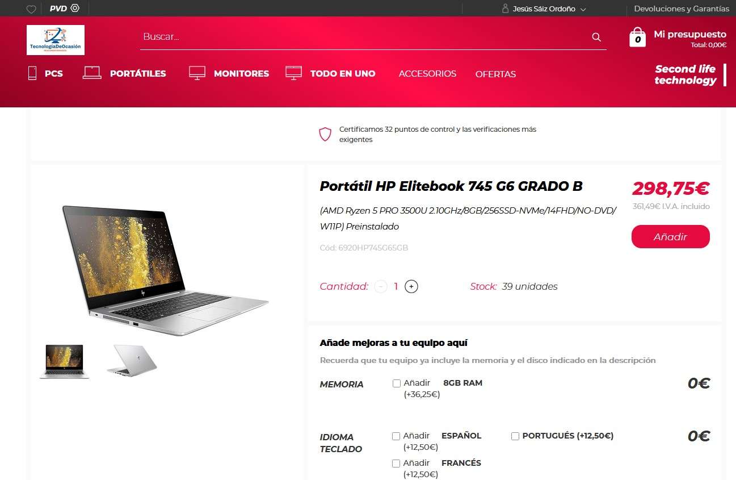
Task: Click the Portátiles laptop icon
Action: tap(92, 73)
